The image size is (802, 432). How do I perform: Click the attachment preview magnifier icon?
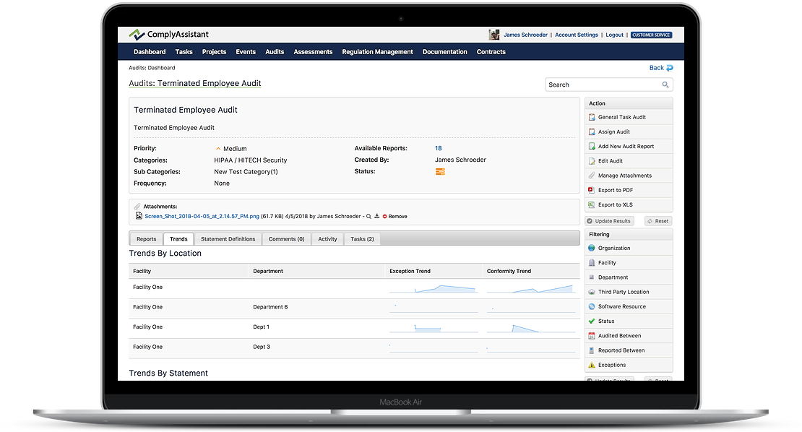coord(368,216)
